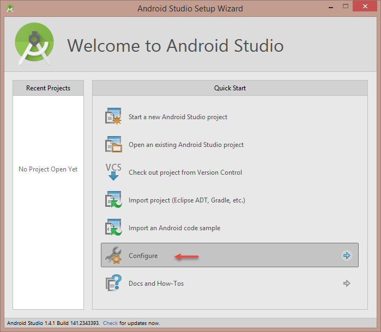Expand the Configure submenu using its arrow
The width and height of the screenshot is (381, 332).
point(346,255)
